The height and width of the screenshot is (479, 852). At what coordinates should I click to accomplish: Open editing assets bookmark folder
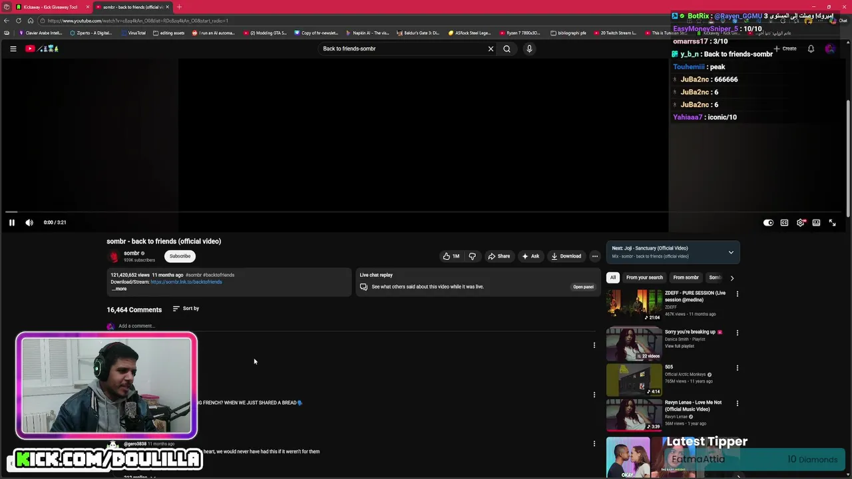tap(168, 33)
